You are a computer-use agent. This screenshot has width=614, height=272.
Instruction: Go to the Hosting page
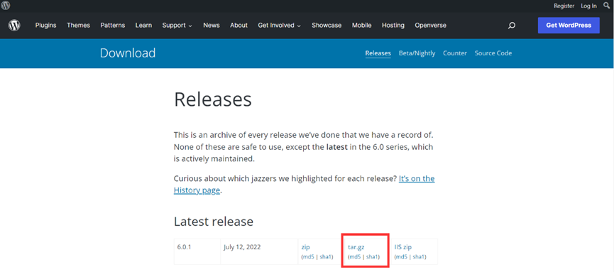tap(393, 26)
